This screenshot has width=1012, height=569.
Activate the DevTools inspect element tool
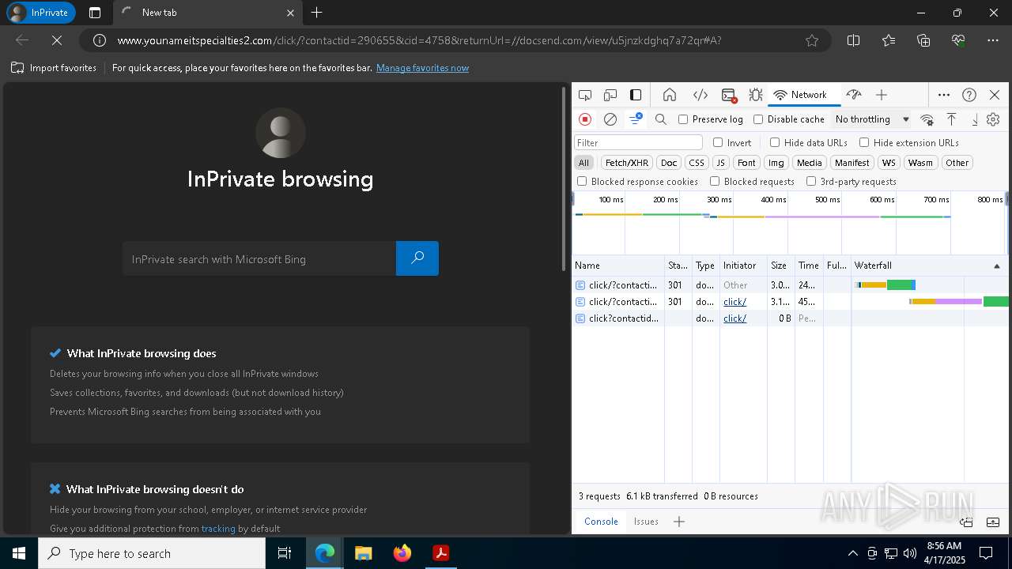(585, 95)
